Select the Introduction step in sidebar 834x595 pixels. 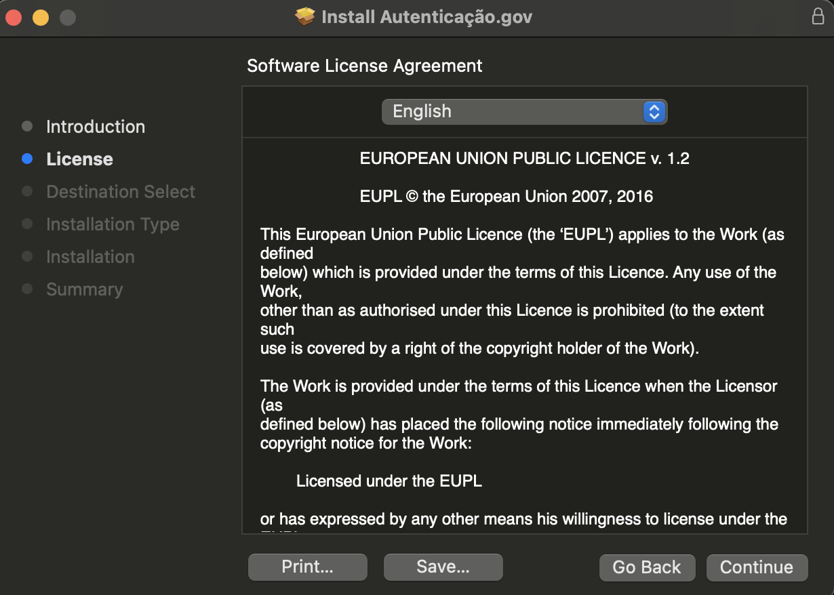tap(96, 127)
